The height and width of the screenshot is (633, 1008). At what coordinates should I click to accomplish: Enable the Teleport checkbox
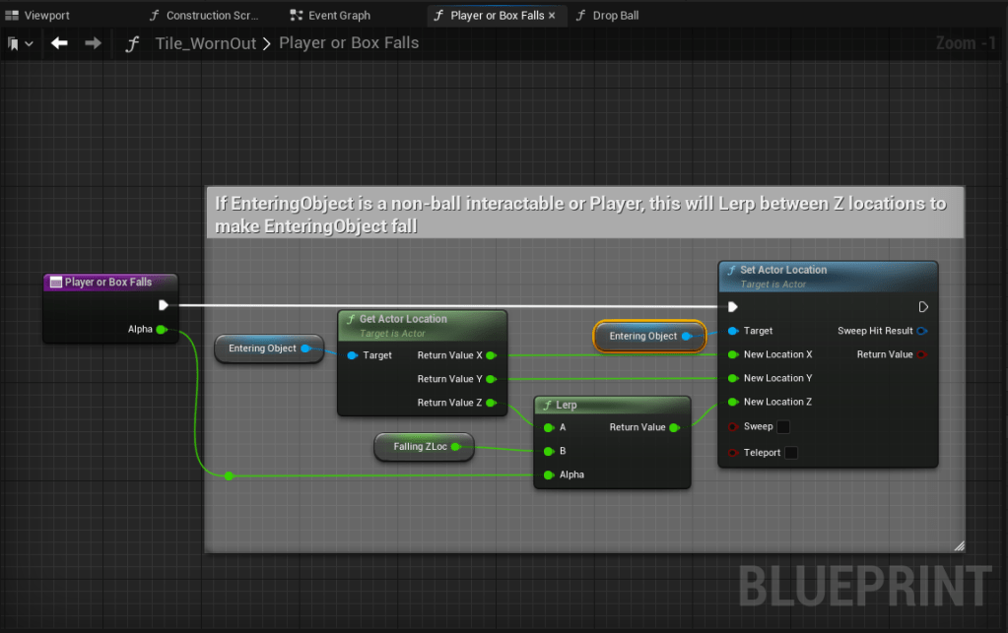click(x=790, y=453)
